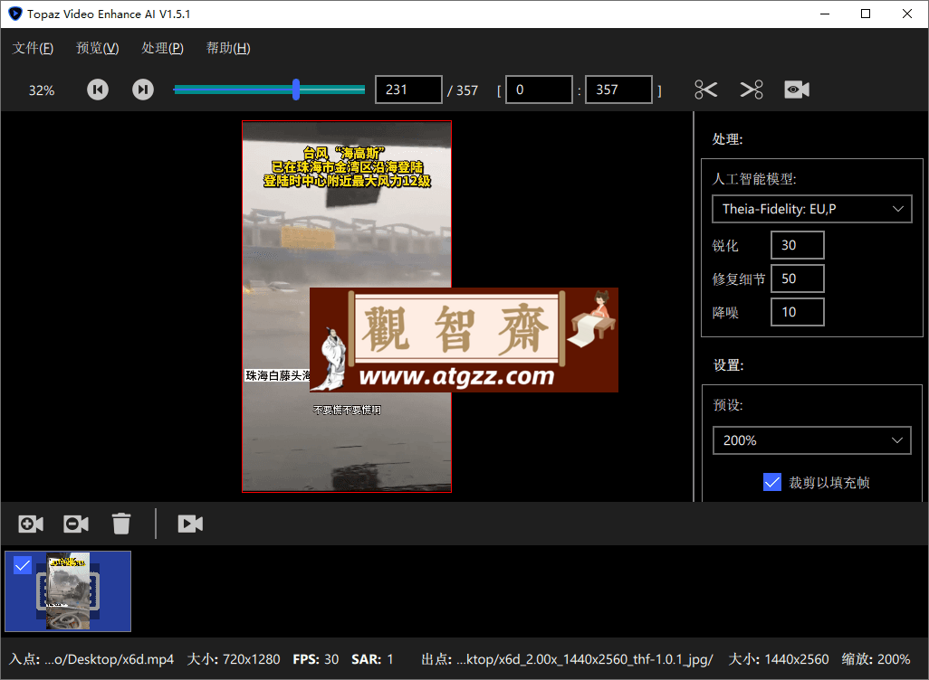
Task: Add a video with camera-plus icon
Action: point(31,524)
